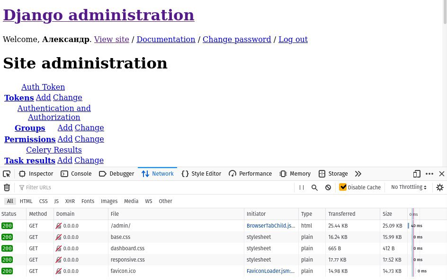
Task: Click the View site link
Action: click(111, 39)
